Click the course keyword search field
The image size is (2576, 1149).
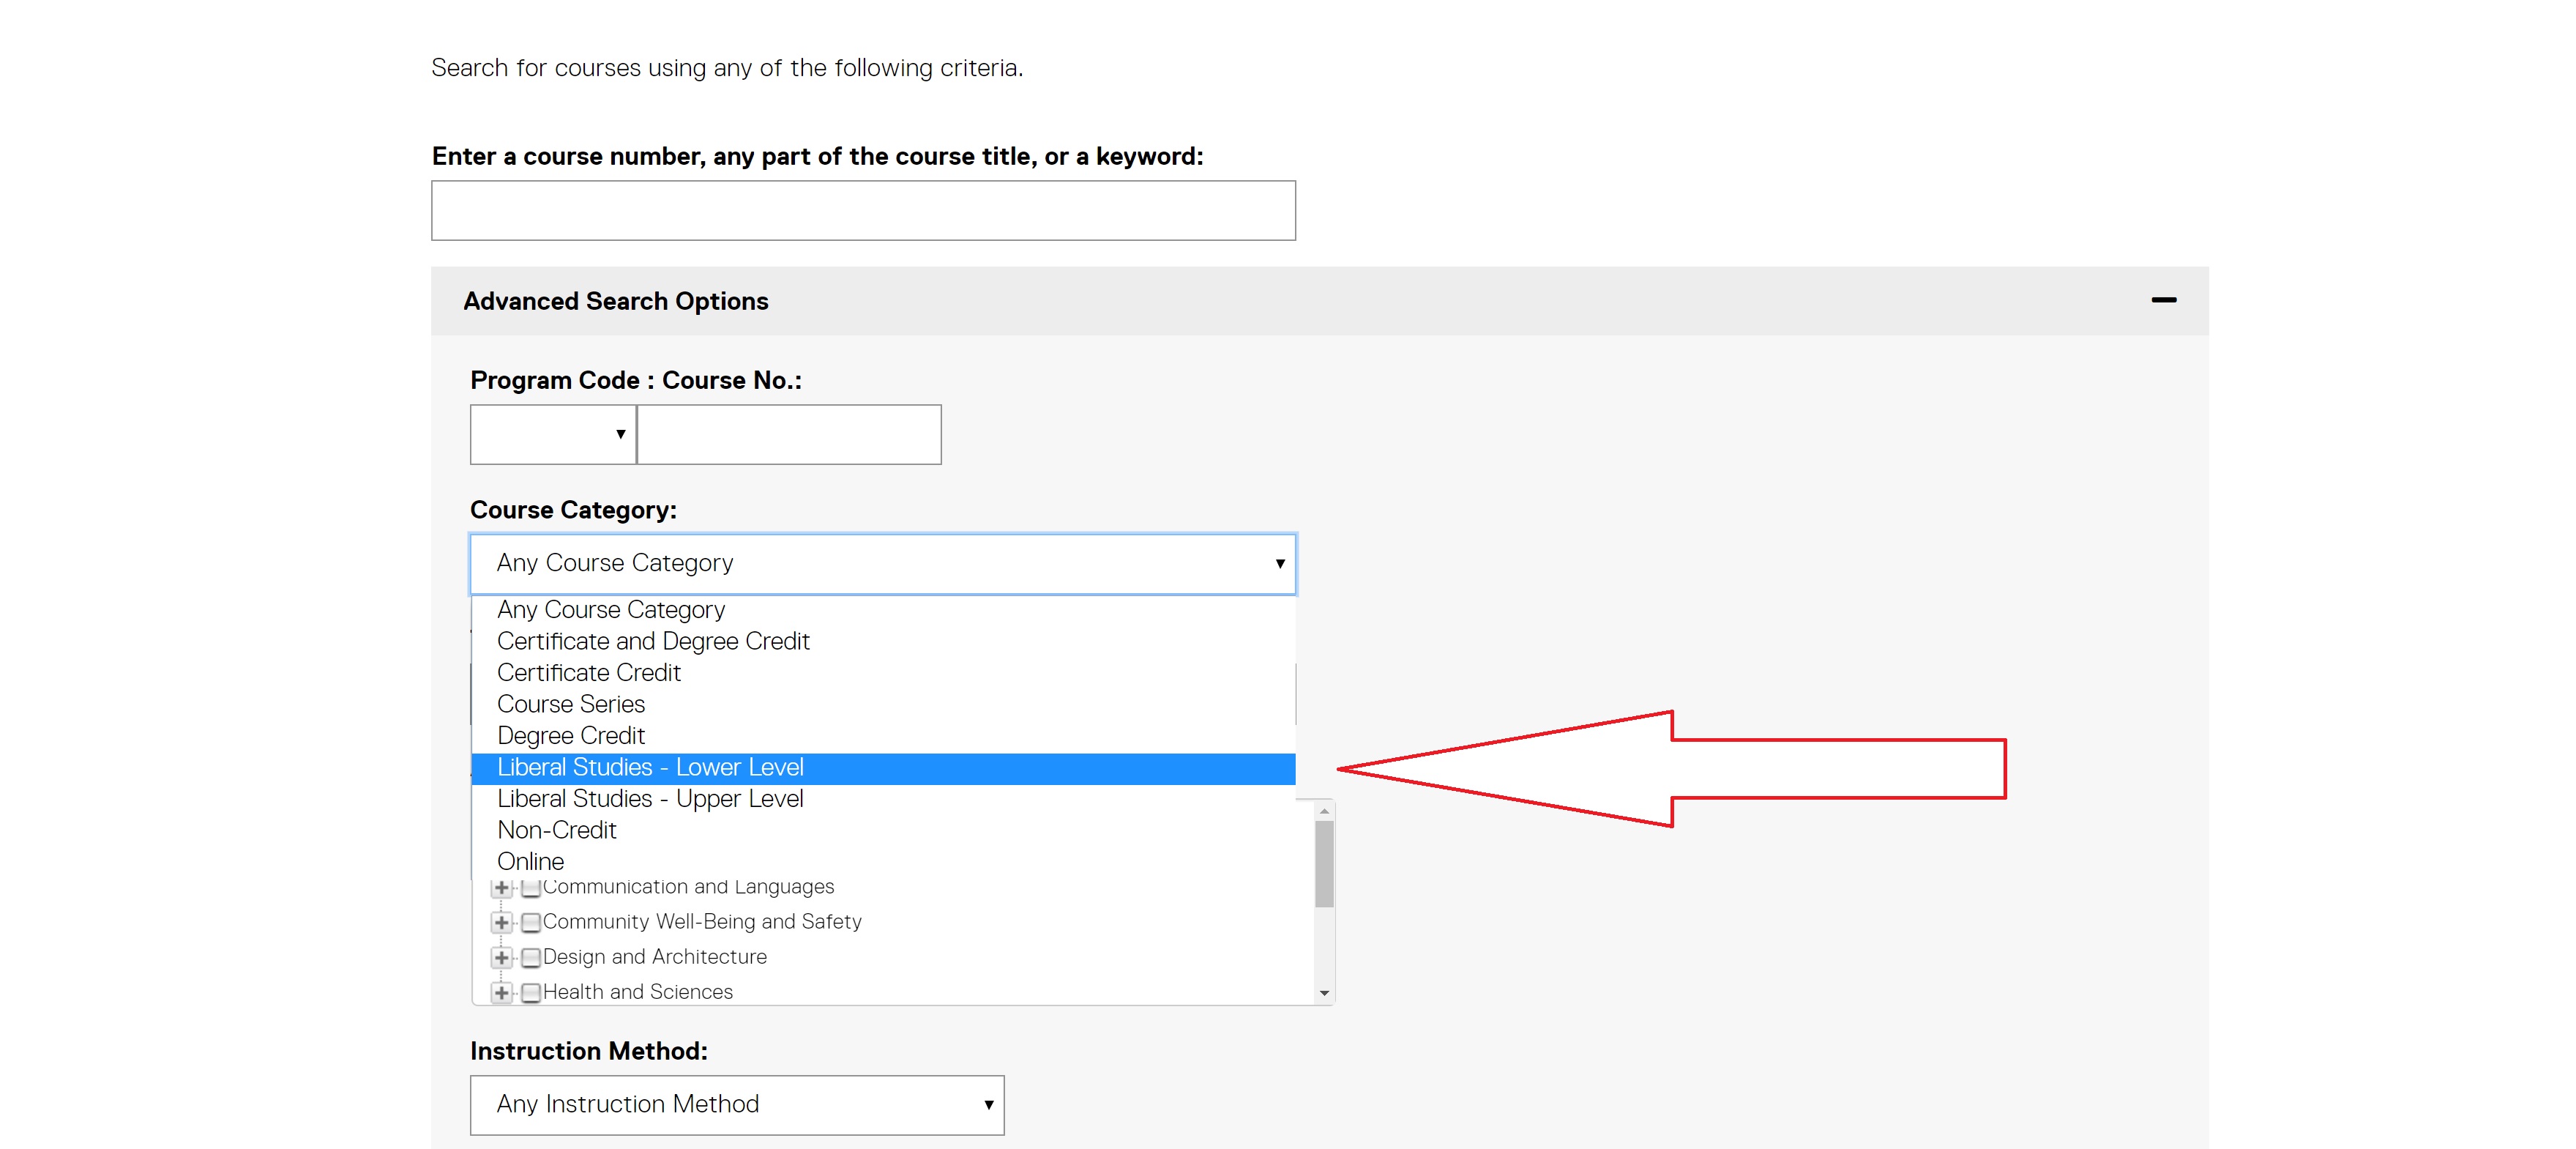tap(863, 210)
